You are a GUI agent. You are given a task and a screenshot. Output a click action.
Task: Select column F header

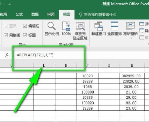tap(87, 65)
